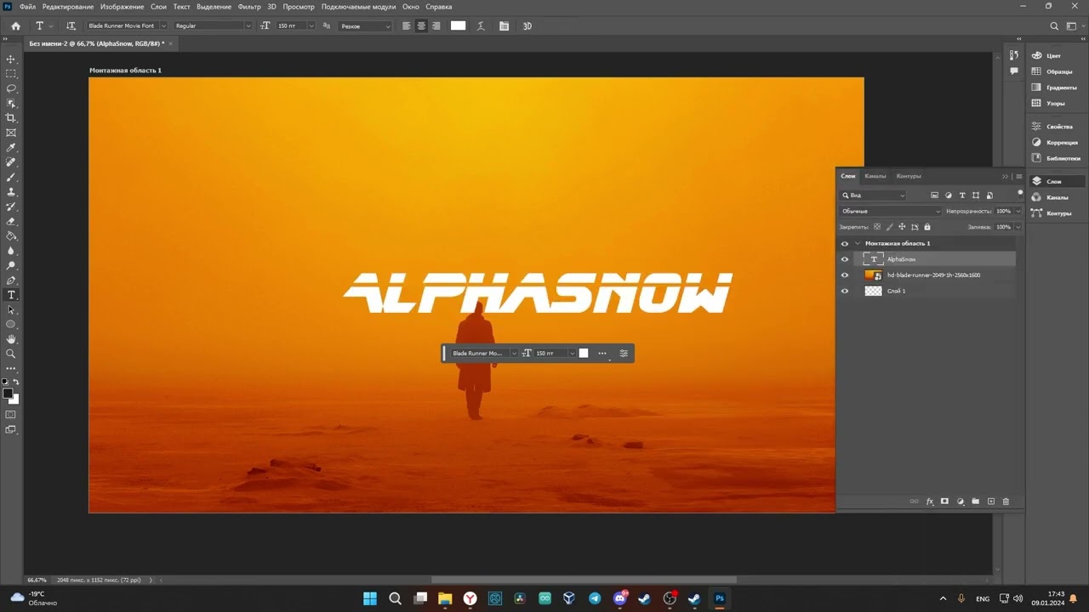This screenshot has width=1089, height=612.
Task: Hide Монтажная область 1 artboard visibility
Action: [845, 243]
